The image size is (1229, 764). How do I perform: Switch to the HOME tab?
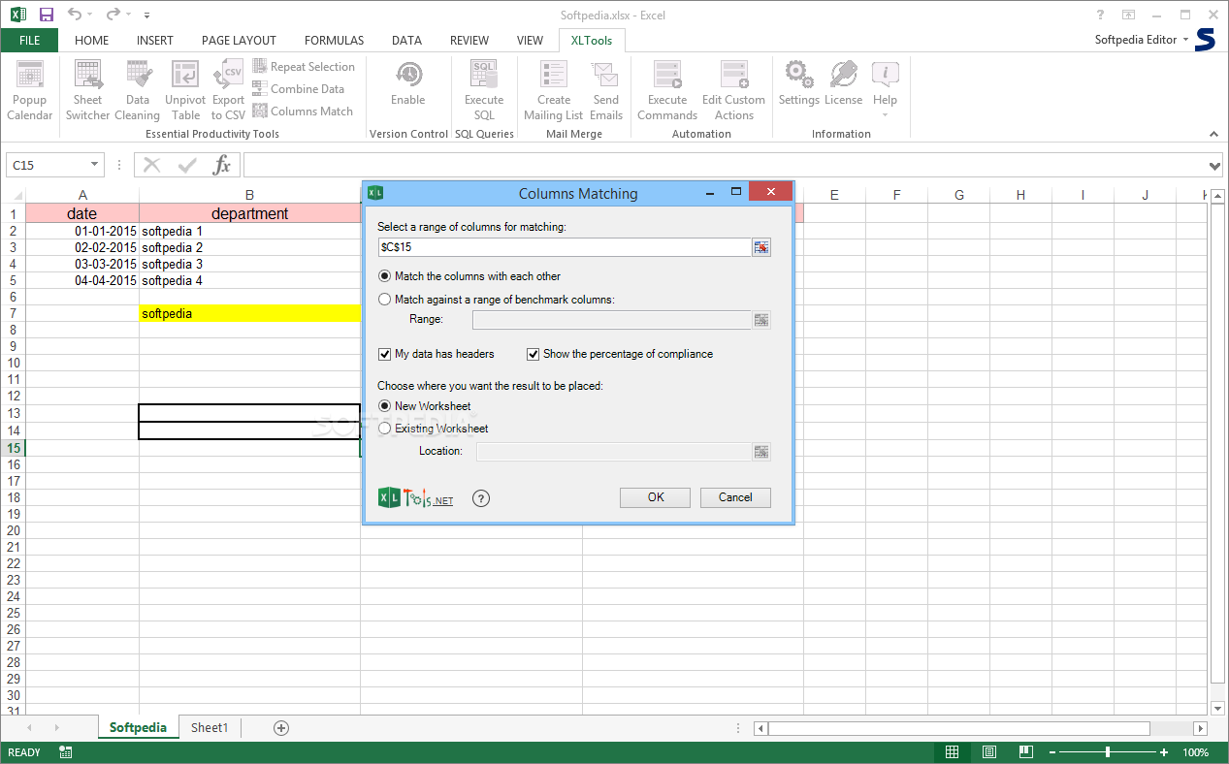point(91,41)
